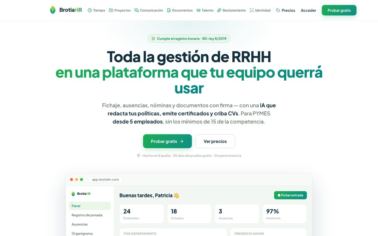The height and width of the screenshot is (236, 378).
Task: Click the leaf logo in dashboard sidebar
Action: [x=73, y=194]
